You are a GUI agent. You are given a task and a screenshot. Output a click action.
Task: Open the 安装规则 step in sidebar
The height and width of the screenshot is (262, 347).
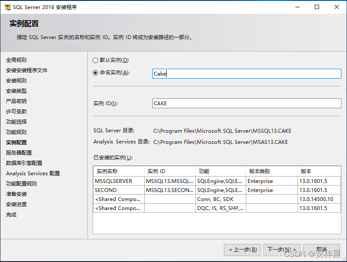pyautogui.click(x=16, y=81)
